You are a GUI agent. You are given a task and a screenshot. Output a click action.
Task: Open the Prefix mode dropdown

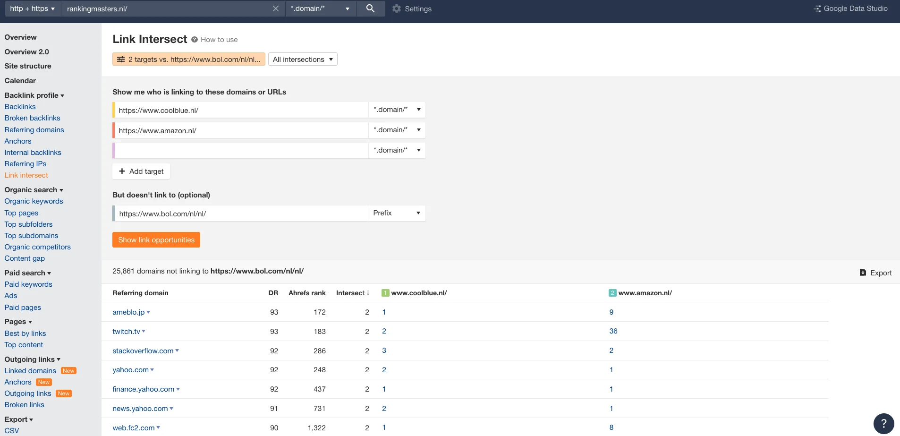click(x=397, y=213)
